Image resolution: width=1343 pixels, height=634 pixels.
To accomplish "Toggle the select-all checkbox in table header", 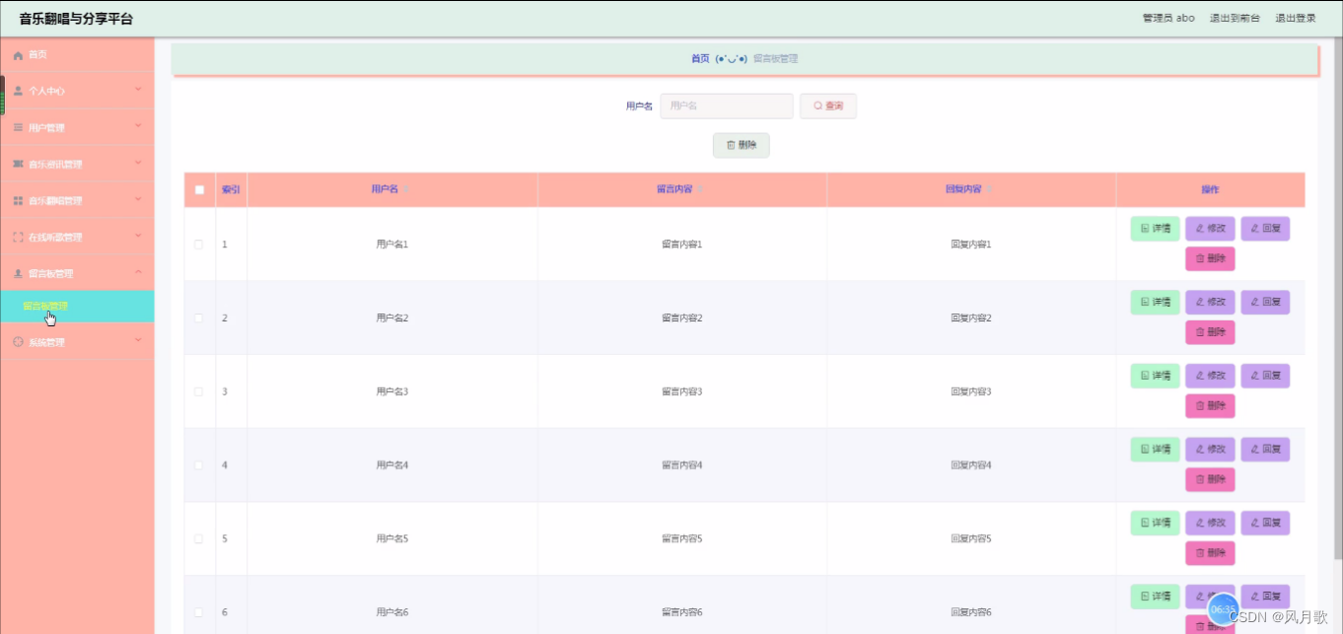I will pos(199,189).
